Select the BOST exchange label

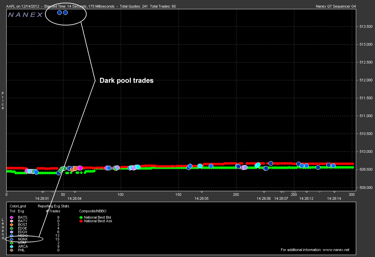22,225
